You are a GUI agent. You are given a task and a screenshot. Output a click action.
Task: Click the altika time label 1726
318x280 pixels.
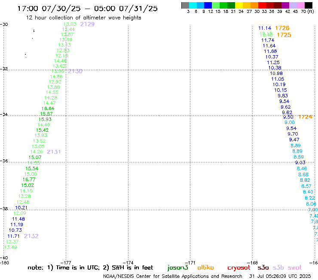[x=282, y=28]
